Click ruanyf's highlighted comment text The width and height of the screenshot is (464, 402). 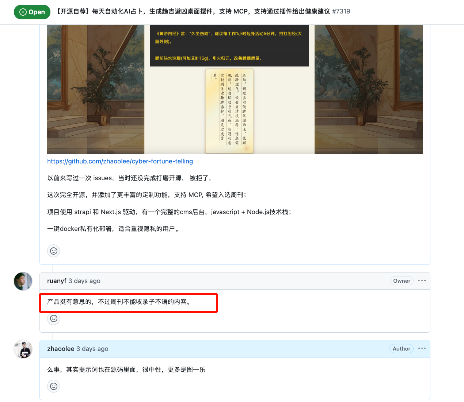(119, 302)
